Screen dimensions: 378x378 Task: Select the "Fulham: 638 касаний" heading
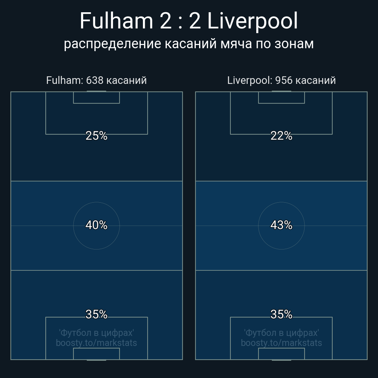pyautogui.click(x=96, y=80)
